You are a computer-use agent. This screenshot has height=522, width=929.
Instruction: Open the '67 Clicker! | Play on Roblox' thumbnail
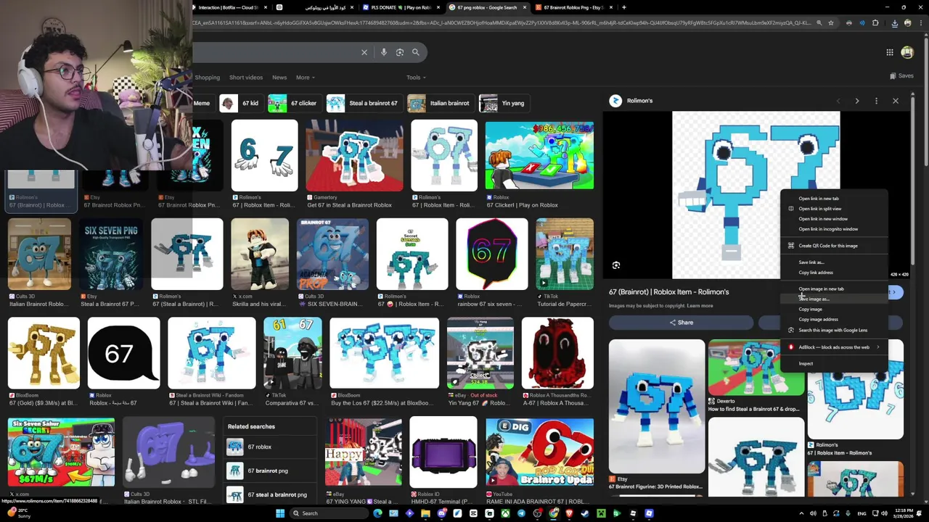coord(539,157)
